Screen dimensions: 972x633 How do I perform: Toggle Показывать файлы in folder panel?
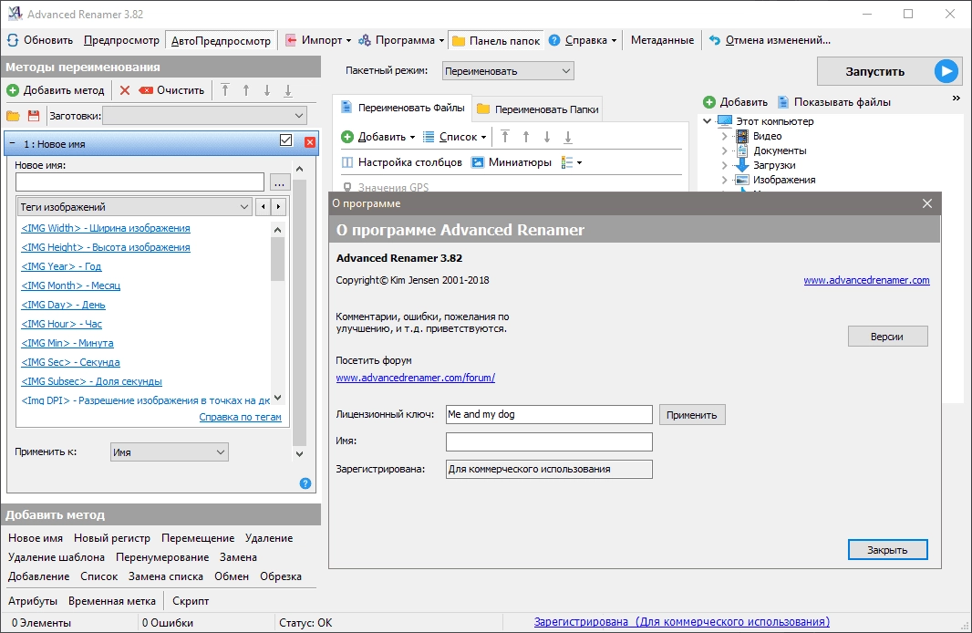[x=834, y=102]
